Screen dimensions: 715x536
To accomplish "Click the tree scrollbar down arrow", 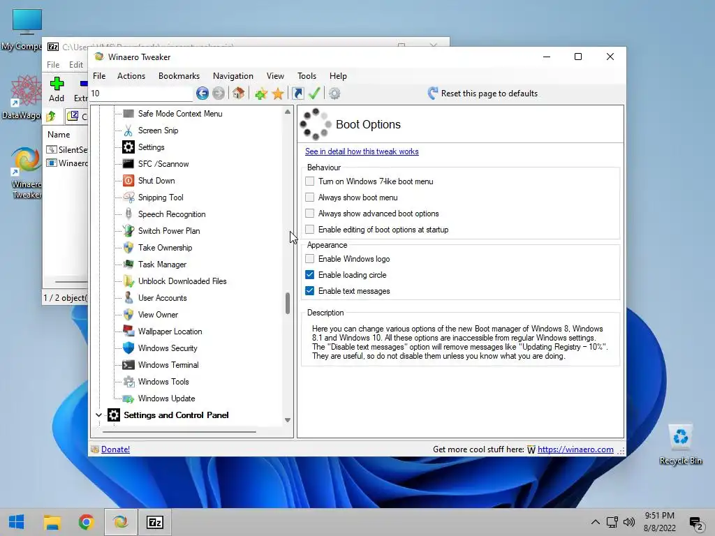I will [x=288, y=420].
